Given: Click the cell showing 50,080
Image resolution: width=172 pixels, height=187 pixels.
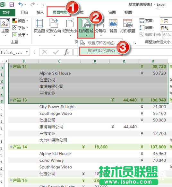Looking at the screenshot, I should click(153, 120).
